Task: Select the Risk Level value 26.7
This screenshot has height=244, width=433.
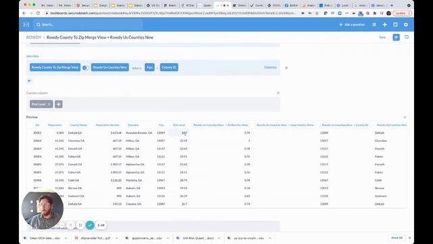Action: (x=184, y=204)
